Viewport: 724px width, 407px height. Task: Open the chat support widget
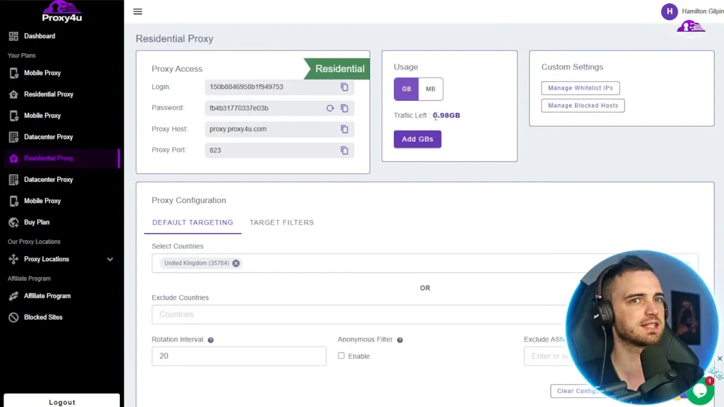click(700, 391)
